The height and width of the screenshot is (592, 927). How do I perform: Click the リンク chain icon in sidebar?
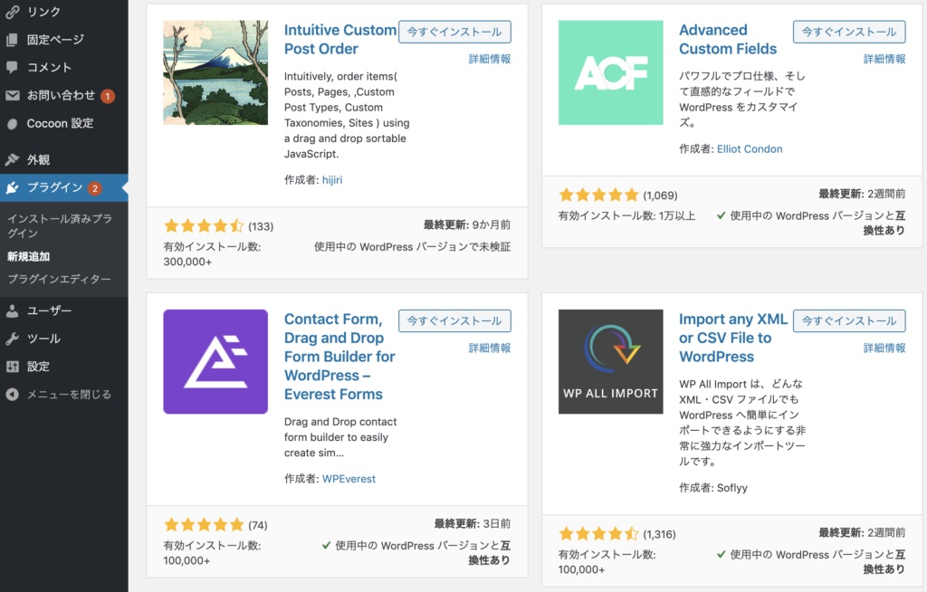[x=13, y=12]
